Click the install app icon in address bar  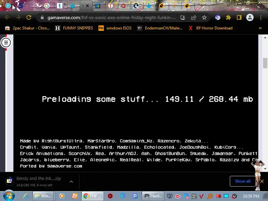point(183,17)
